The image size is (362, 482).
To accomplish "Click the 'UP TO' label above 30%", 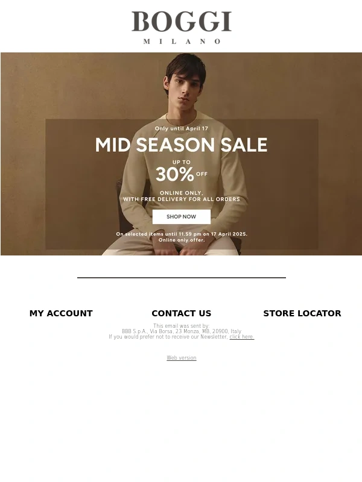I will coord(182,162).
